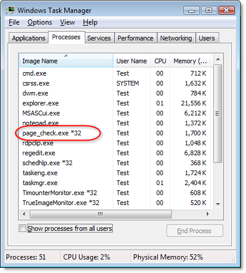Enable Show processes from all users
The height and width of the screenshot is (273, 246).
(x=22, y=228)
